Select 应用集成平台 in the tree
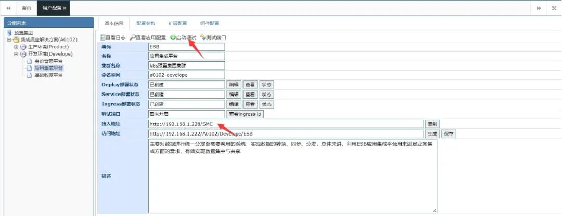The height and width of the screenshot is (216, 562). click(x=48, y=68)
